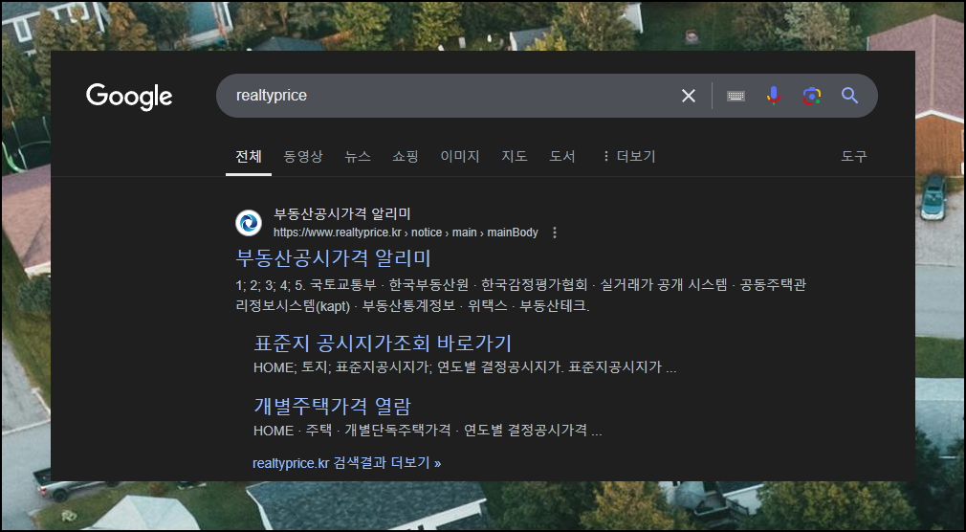The width and height of the screenshot is (966, 532).
Task: Click the snippet starting with 국토교통부 · 한국부동산원
Action: point(520,295)
